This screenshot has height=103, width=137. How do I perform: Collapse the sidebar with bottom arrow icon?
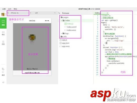3,82
